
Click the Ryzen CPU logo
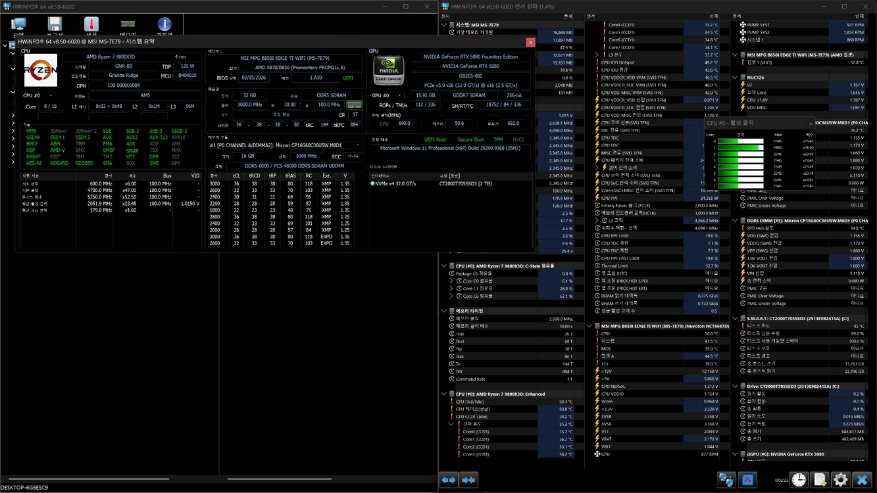tap(41, 70)
